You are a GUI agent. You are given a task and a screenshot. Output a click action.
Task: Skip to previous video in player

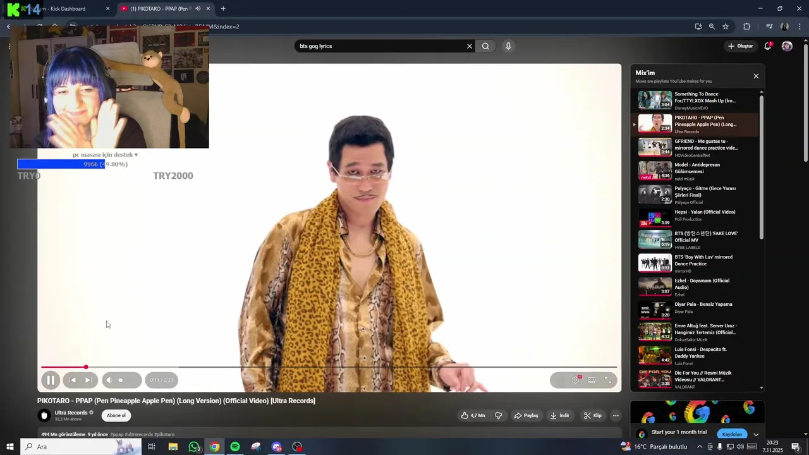click(73, 380)
